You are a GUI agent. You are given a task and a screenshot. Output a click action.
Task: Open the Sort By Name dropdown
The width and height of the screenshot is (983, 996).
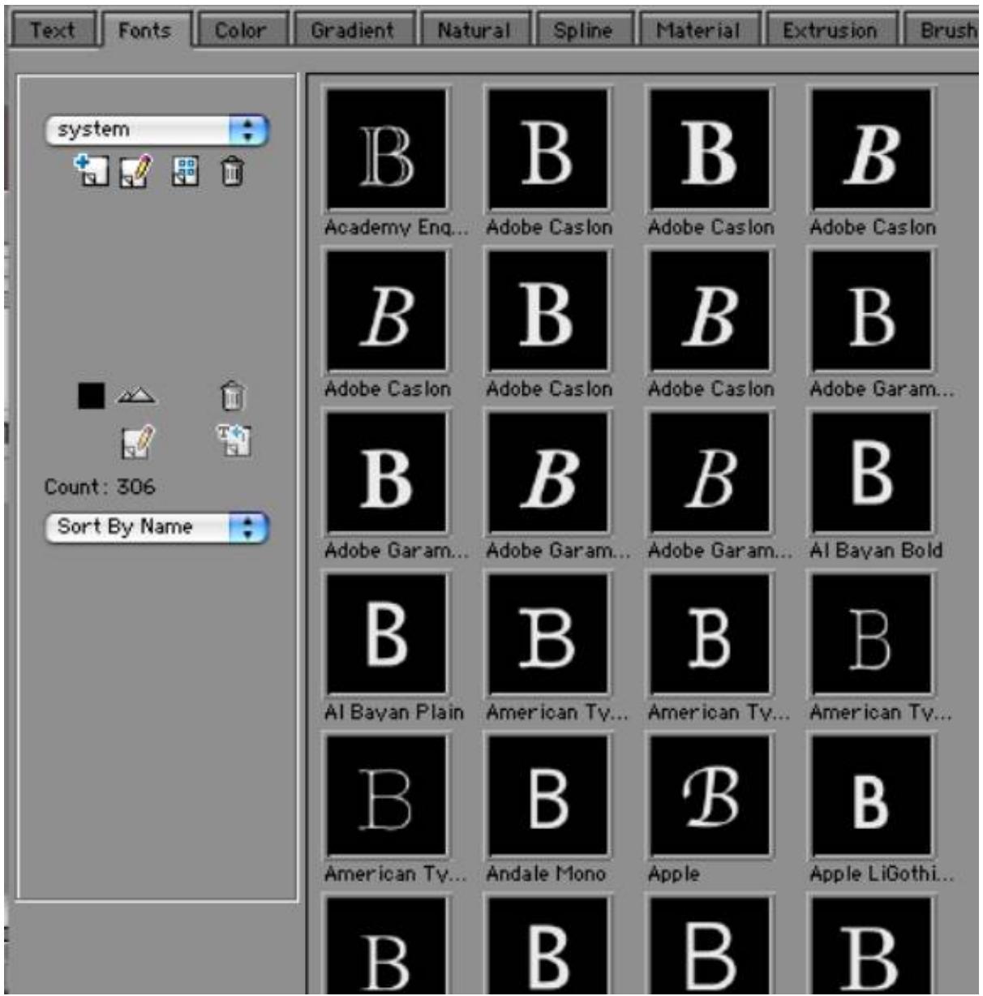pos(157,527)
